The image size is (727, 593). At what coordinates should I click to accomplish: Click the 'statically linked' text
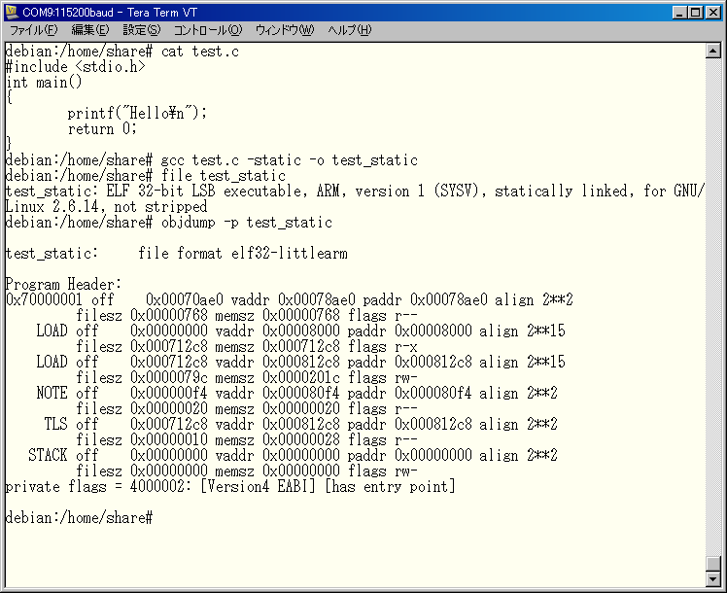tap(561, 192)
